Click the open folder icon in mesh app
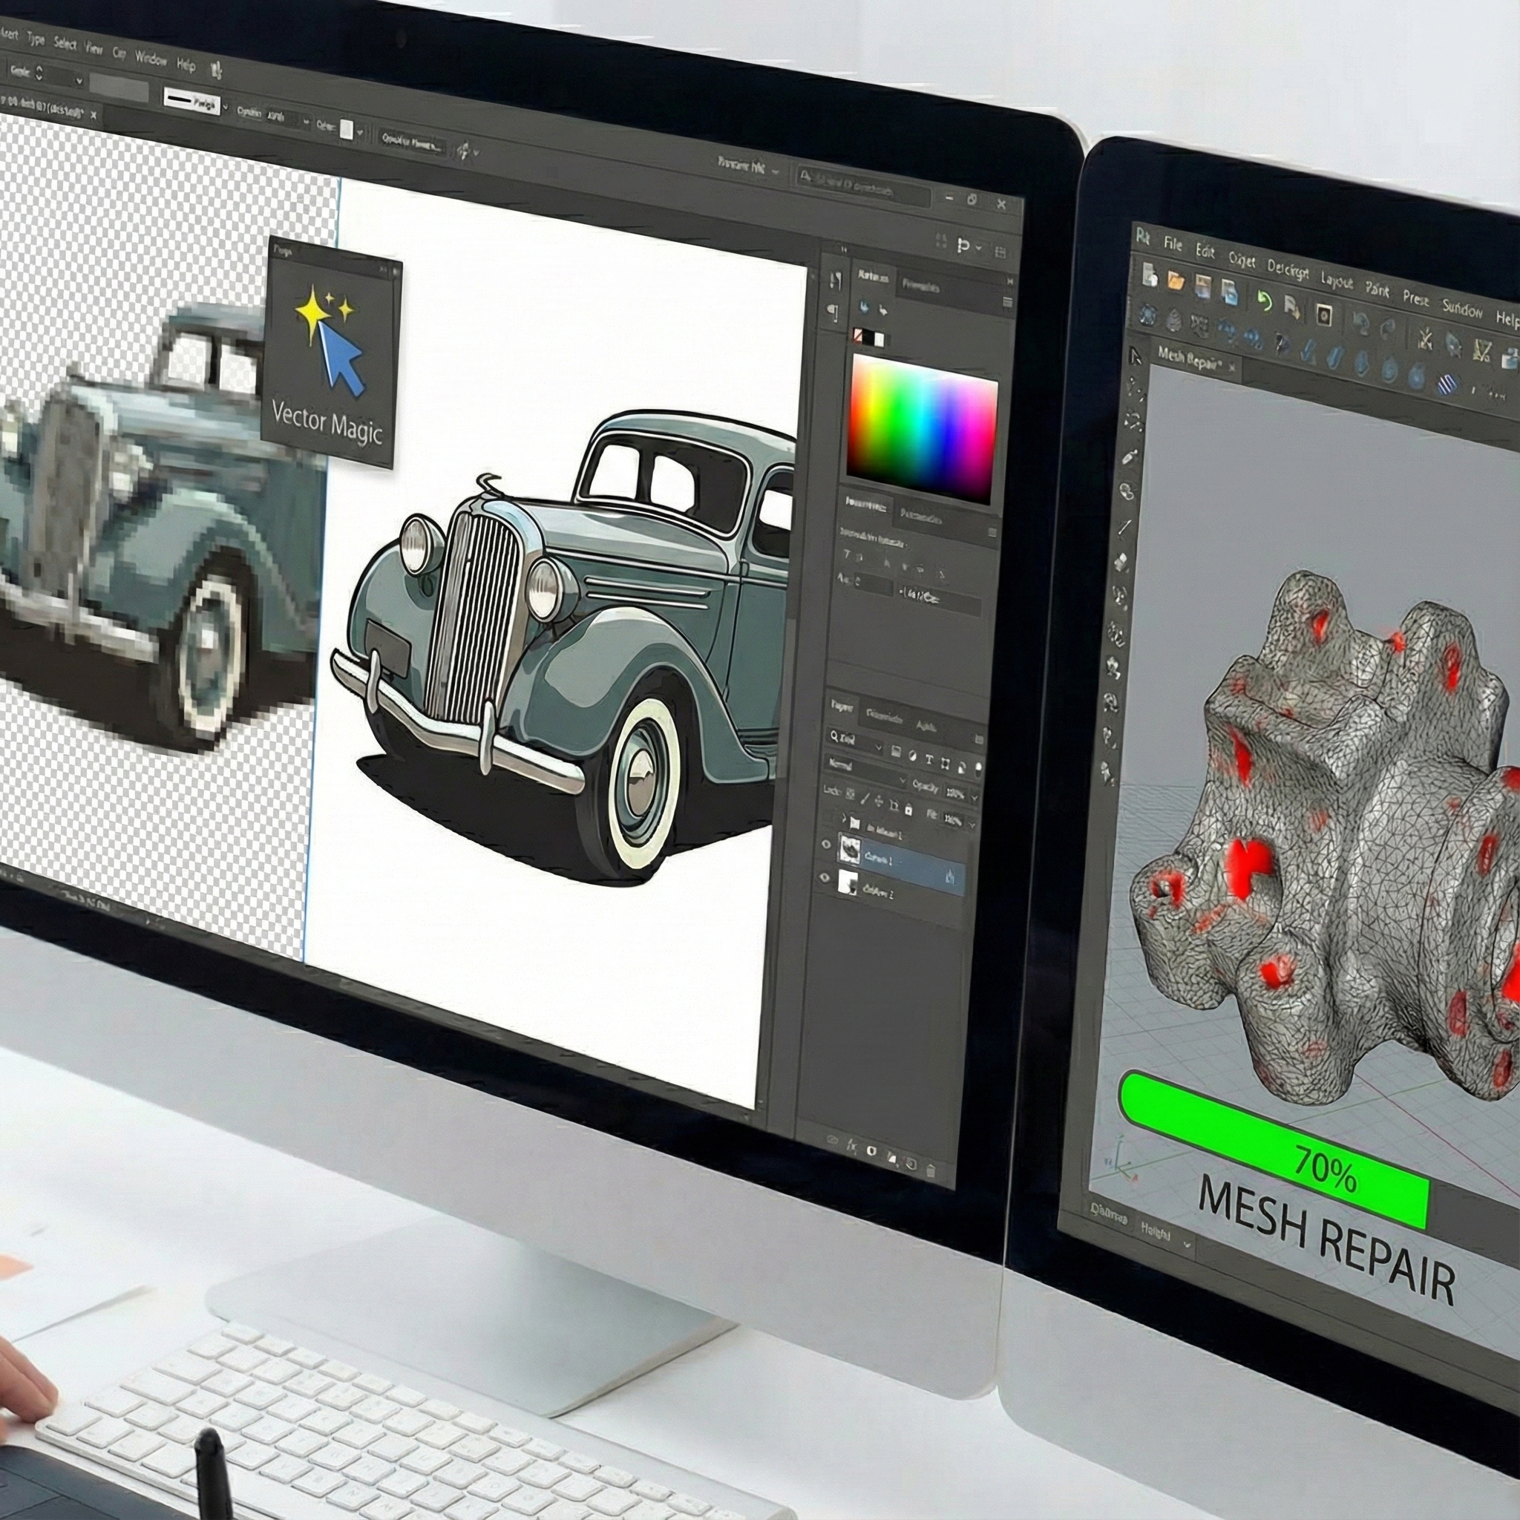Viewport: 1520px width, 1520px height. coord(1176,279)
